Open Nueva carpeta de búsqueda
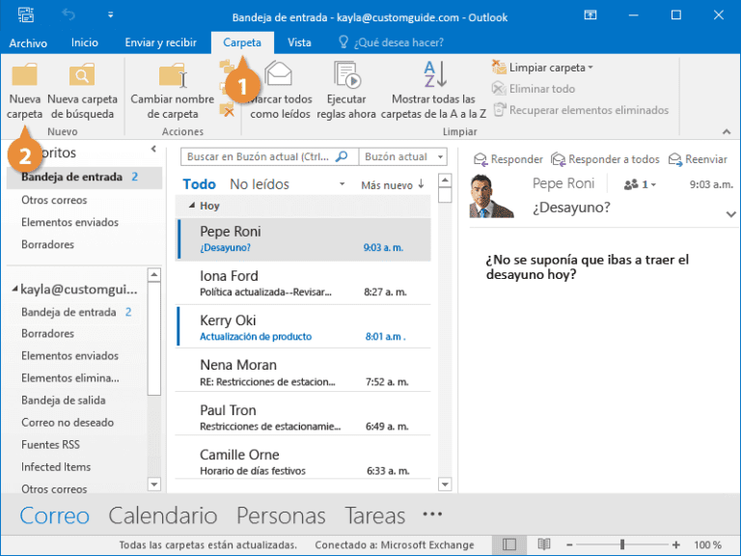741x556 pixels. tap(82, 76)
